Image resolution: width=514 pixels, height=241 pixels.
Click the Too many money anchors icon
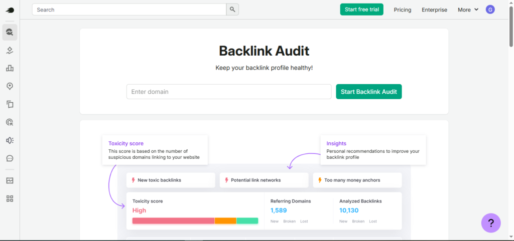pos(320,180)
